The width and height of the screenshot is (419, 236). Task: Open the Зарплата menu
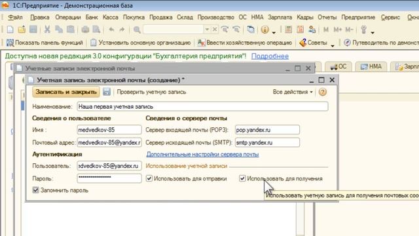point(280,18)
